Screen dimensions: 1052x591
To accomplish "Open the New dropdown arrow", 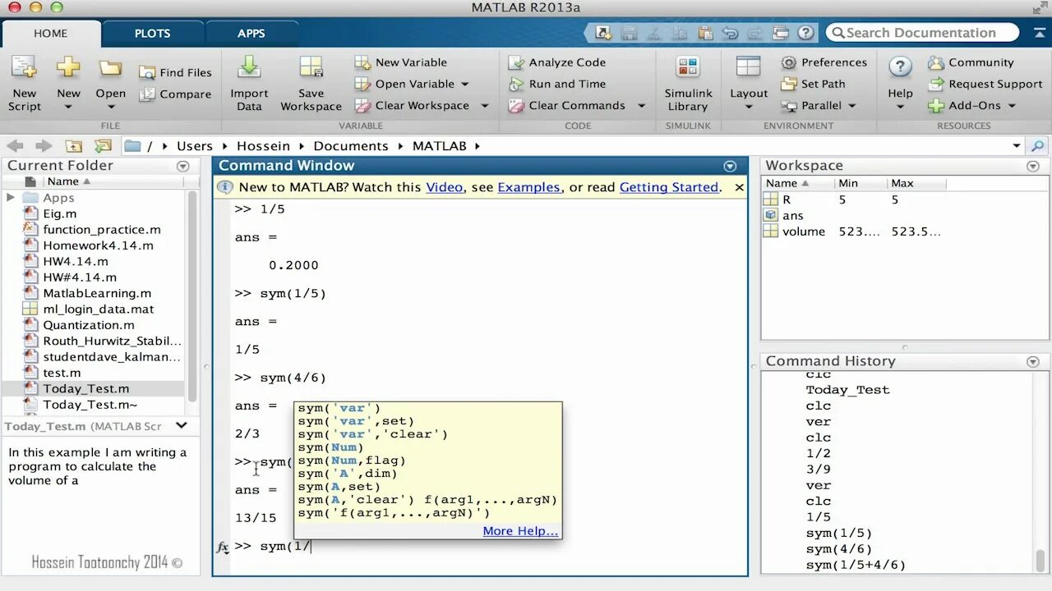I will click(68, 108).
